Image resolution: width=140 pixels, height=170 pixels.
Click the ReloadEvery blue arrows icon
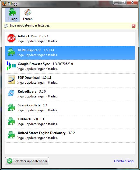(11, 93)
